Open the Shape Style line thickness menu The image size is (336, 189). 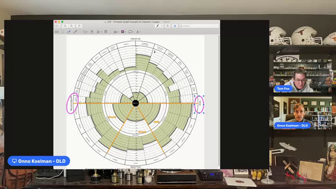116,32
